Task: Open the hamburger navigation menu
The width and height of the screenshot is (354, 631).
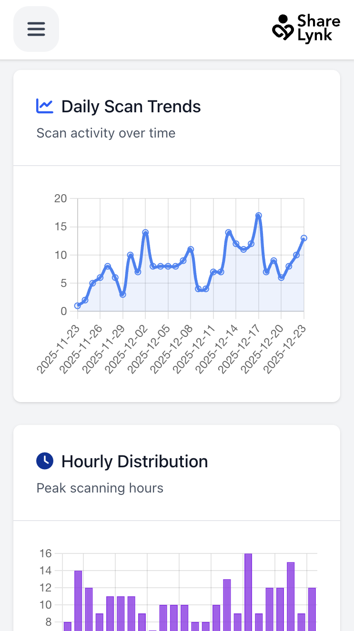Action: tap(36, 29)
